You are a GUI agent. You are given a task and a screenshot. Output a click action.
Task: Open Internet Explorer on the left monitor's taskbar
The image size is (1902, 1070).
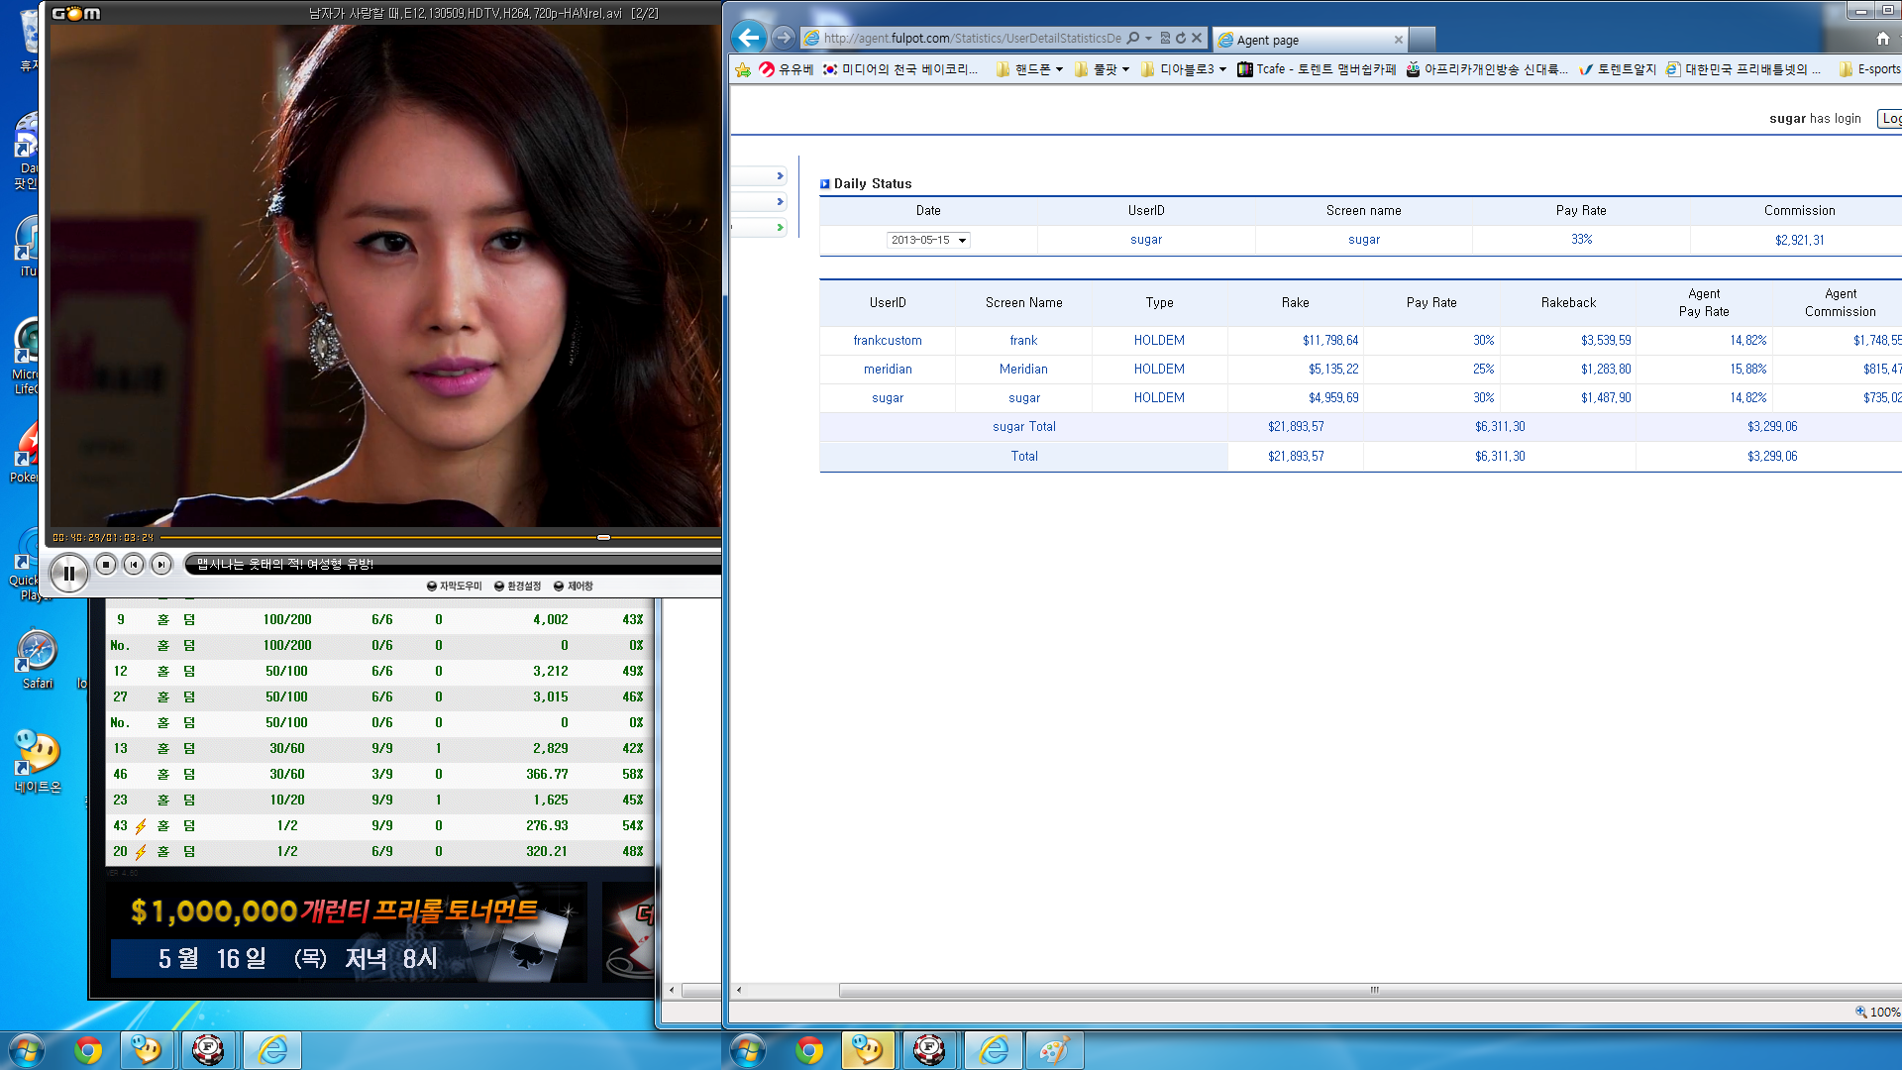[272, 1050]
